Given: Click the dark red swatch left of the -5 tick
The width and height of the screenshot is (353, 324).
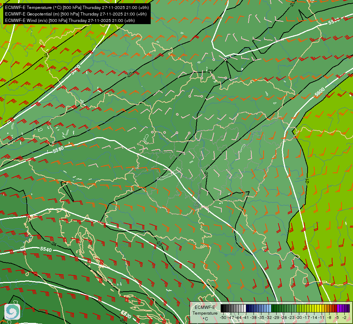Looking at the screenshot, I should 336,308.
